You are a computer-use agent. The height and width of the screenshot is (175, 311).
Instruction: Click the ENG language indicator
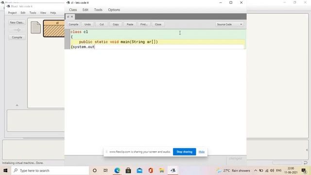point(278,171)
